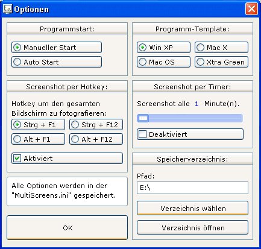Image resolution: width=261 pixels, height=249 pixels.
Task: Select Alt + F12 hotkey
Action: click(96, 139)
